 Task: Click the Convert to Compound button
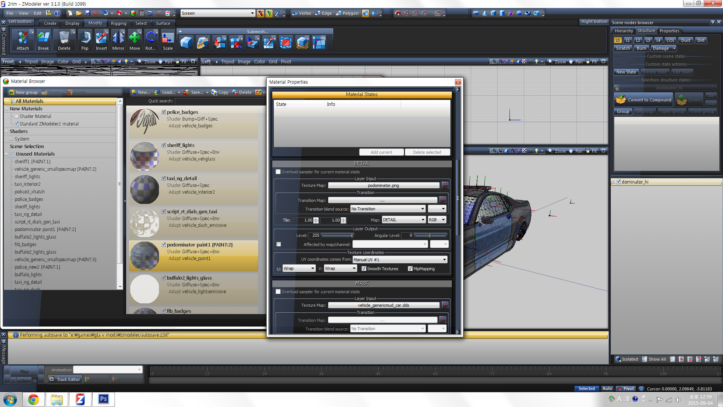tap(644, 100)
